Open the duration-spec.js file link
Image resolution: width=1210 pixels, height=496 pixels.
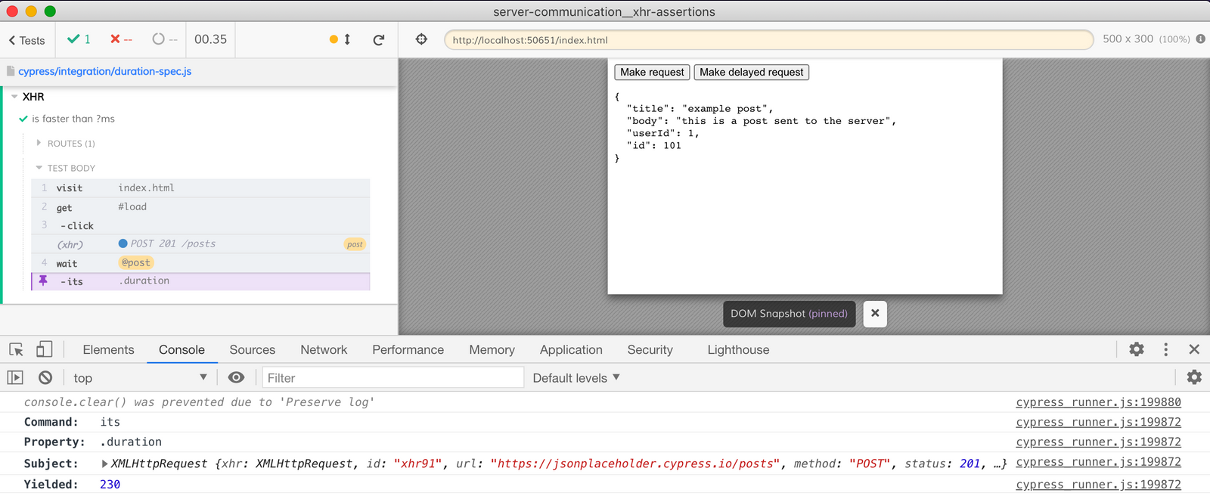pyautogui.click(x=104, y=71)
